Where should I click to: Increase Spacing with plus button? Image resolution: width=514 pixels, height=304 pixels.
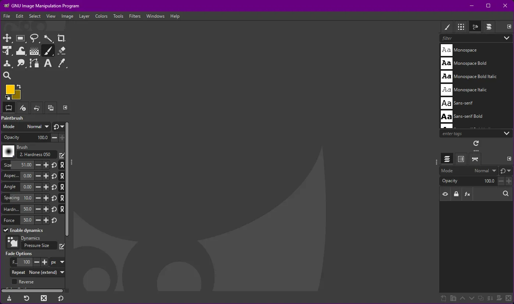tap(46, 198)
